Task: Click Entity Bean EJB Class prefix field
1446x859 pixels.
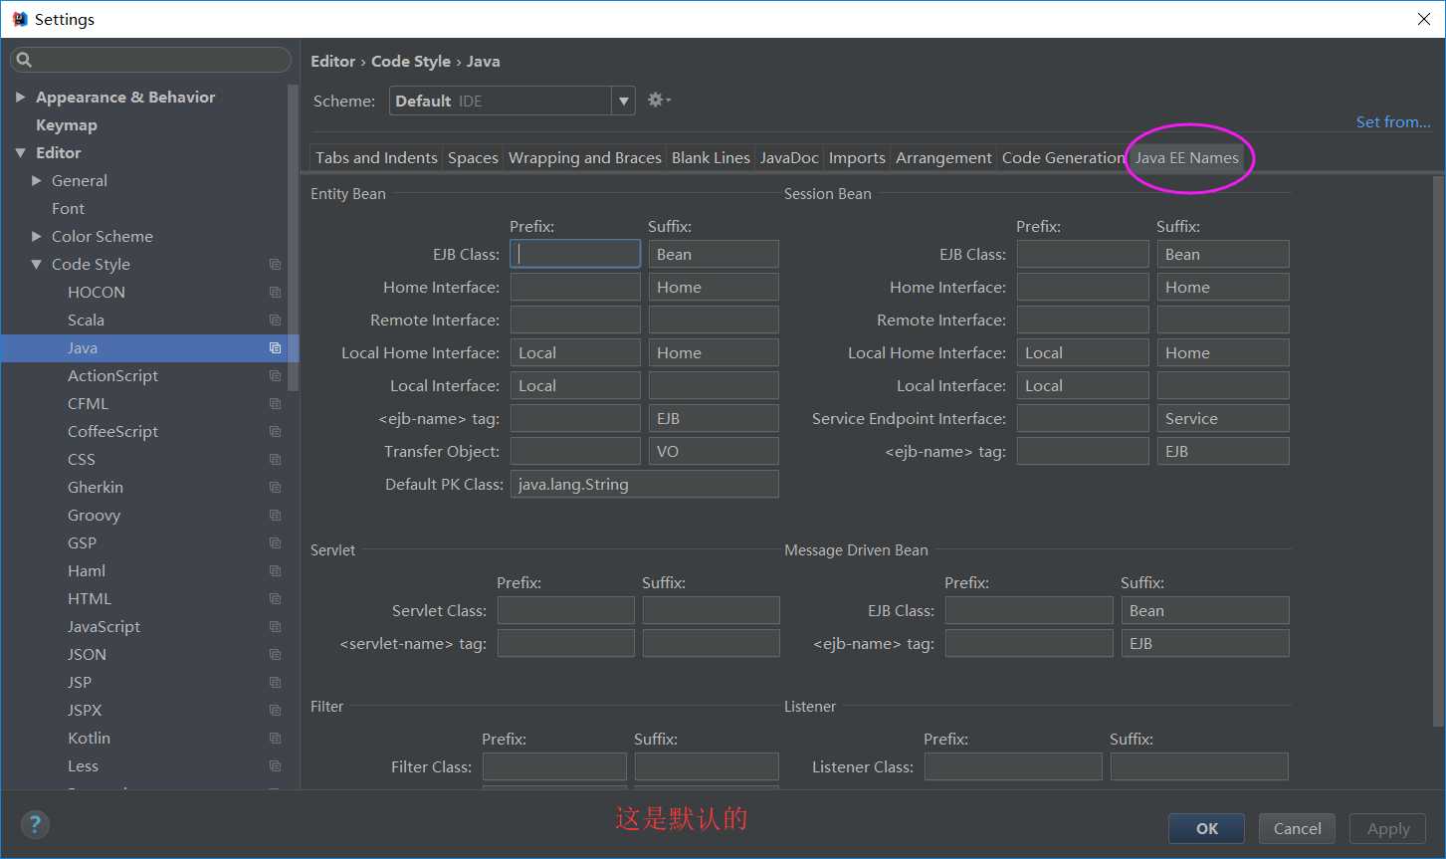Action: [x=575, y=254]
